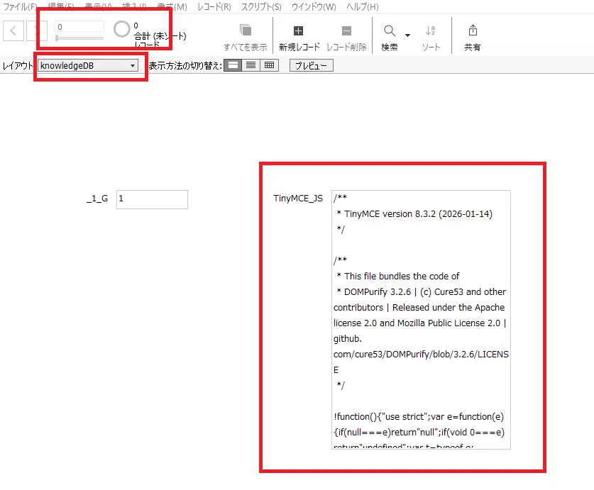Click the 'TinyMCE version 8.3.2' line
594x490 pixels.
(x=414, y=214)
